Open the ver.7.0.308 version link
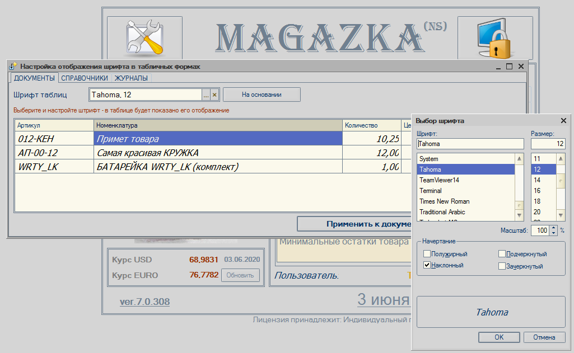Screen dimensions: 574x353 point(144,302)
